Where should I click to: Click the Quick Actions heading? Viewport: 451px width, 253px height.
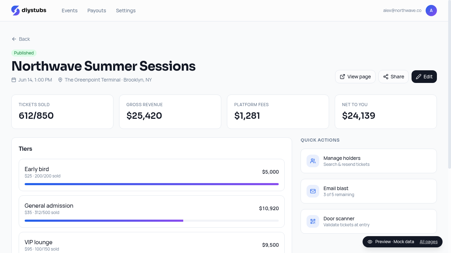[320, 140]
